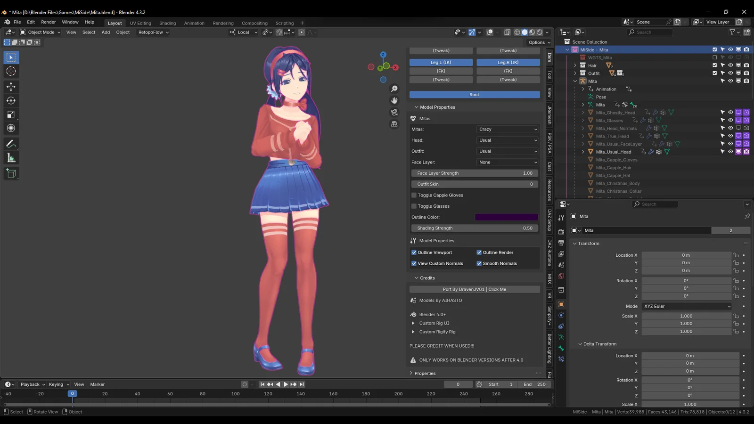Select the Annotate tool
The image size is (754, 424).
tap(11, 144)
